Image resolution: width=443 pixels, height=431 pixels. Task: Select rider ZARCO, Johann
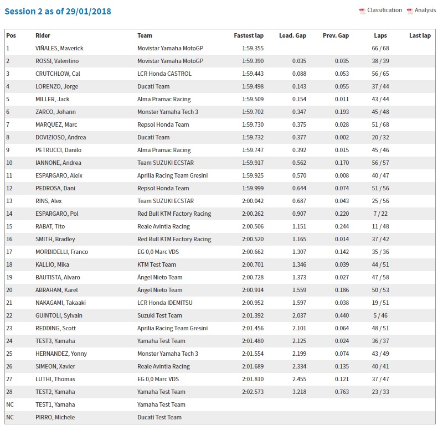[56, 112]
